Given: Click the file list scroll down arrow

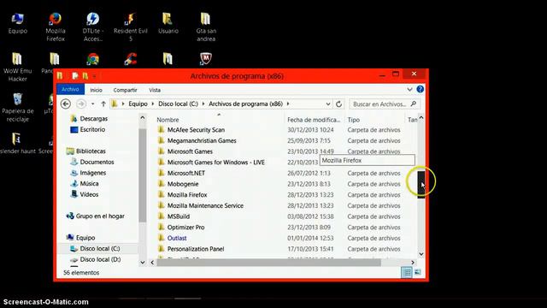Looking at the screenshot, I should (421, 254).
